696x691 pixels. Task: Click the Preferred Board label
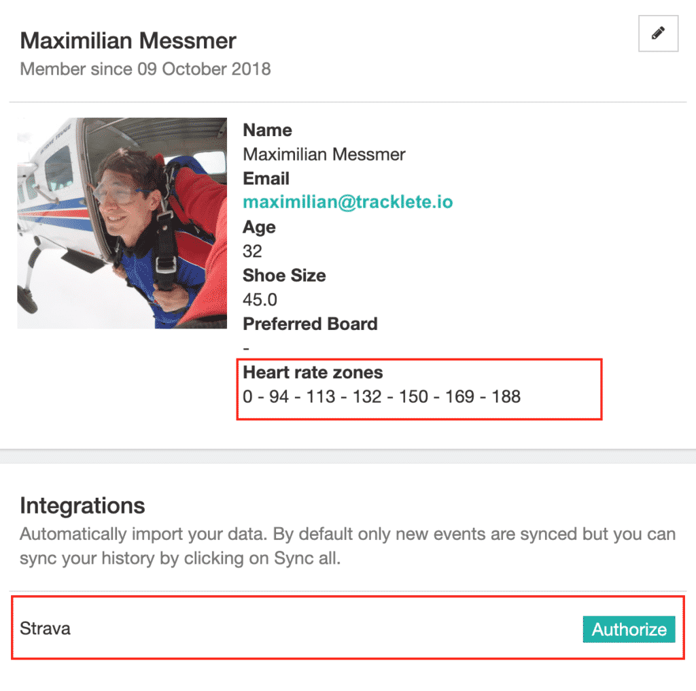point(310,324)
